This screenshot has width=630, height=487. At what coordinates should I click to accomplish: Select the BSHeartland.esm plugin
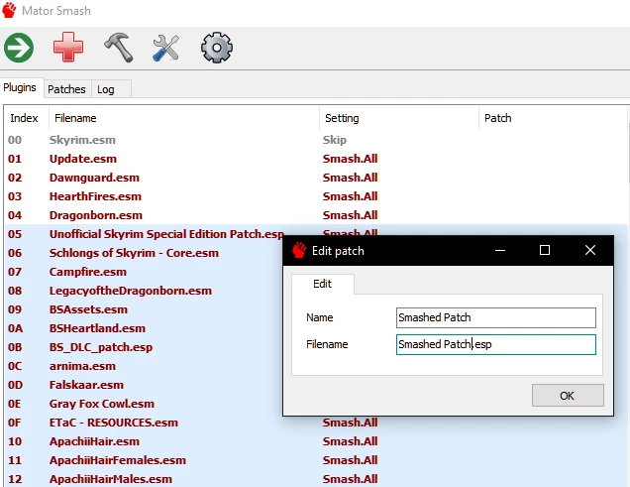97,328
